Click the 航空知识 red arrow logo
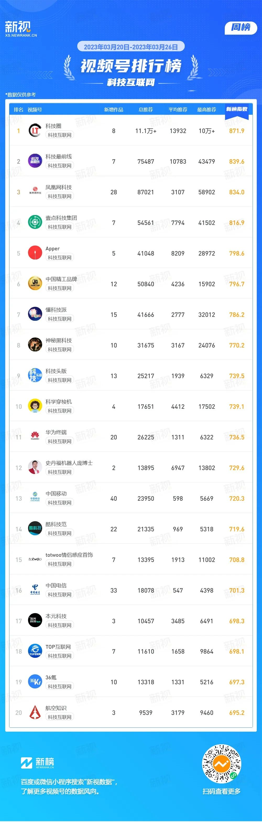 35,713
